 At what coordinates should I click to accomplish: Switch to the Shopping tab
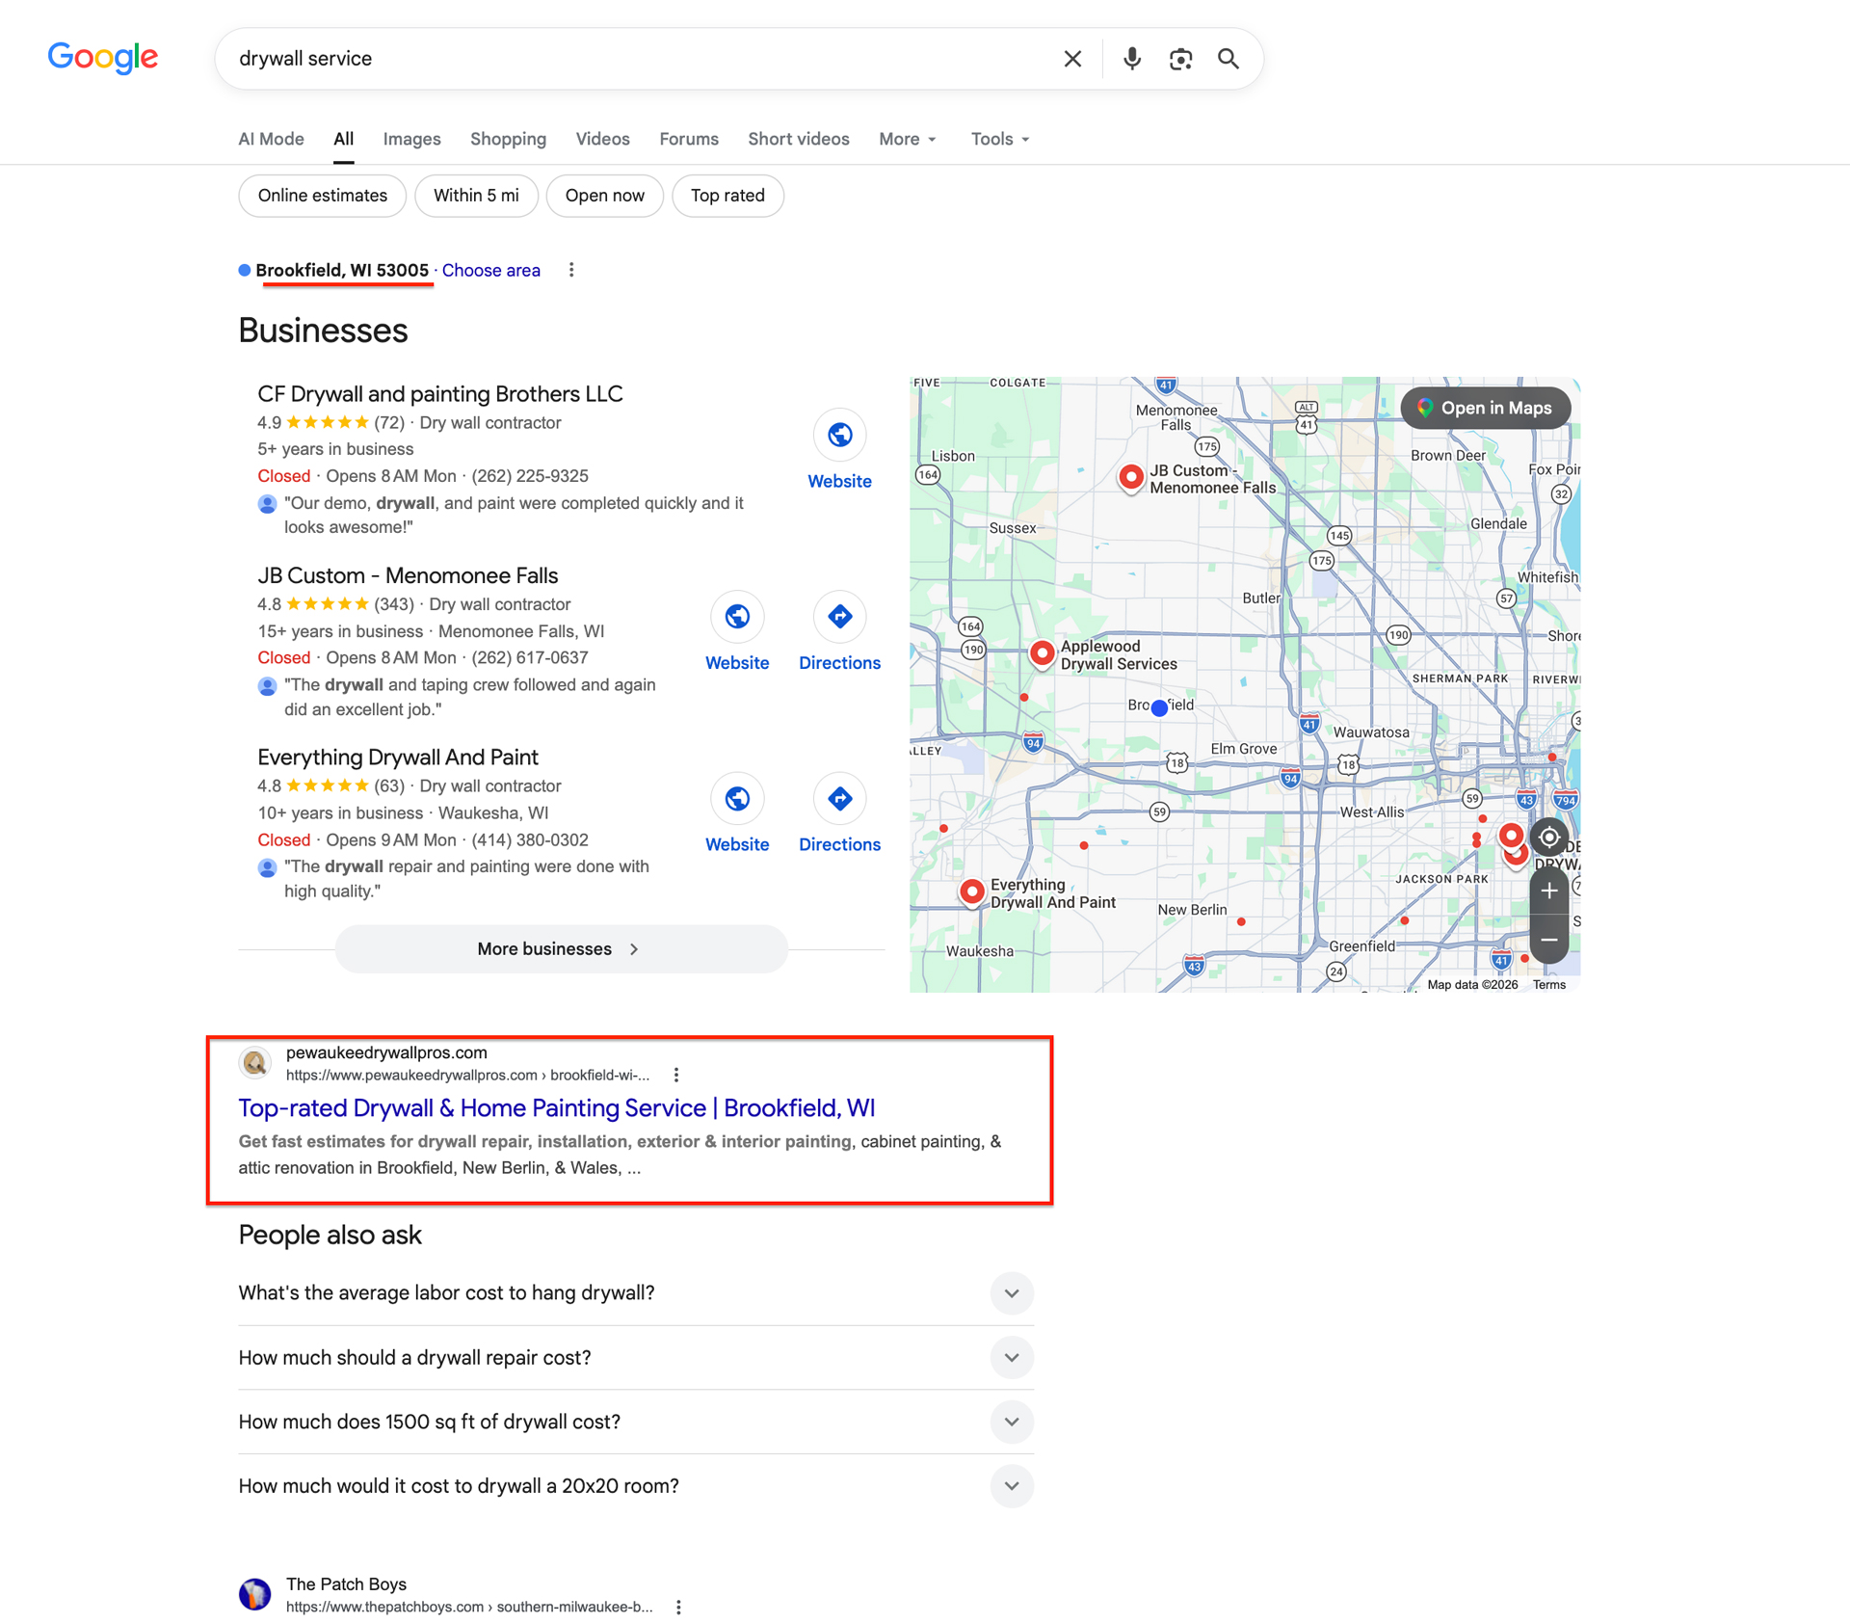tap(508, 139)
